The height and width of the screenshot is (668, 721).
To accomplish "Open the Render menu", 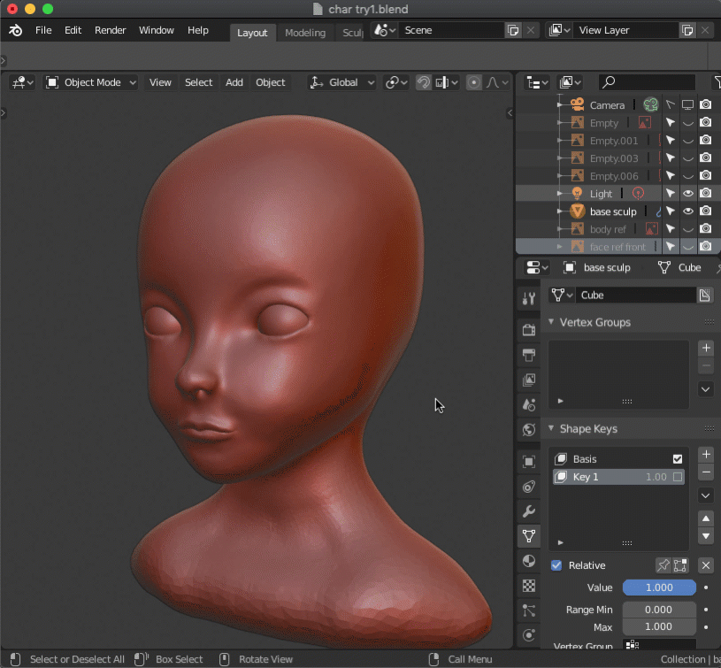I will click(111, 30).
